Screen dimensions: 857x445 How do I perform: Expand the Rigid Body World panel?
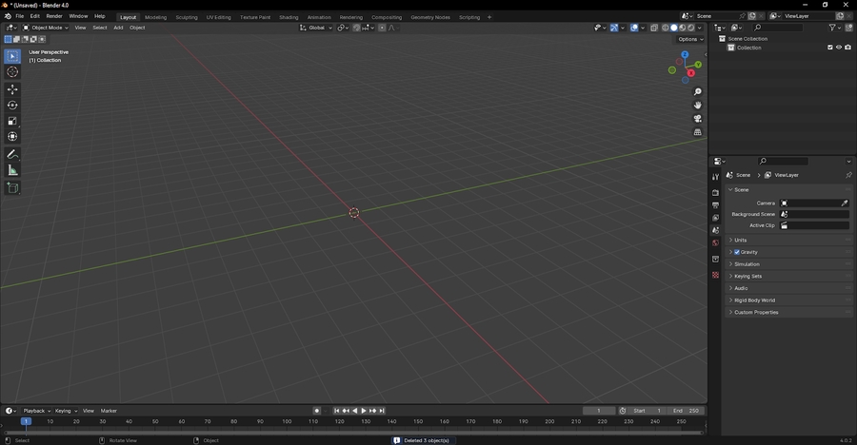pos(754,300)
